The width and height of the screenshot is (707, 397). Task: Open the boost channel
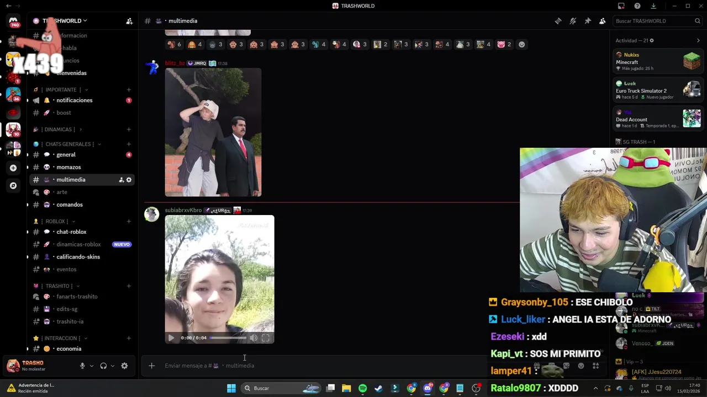click(82, 113)
